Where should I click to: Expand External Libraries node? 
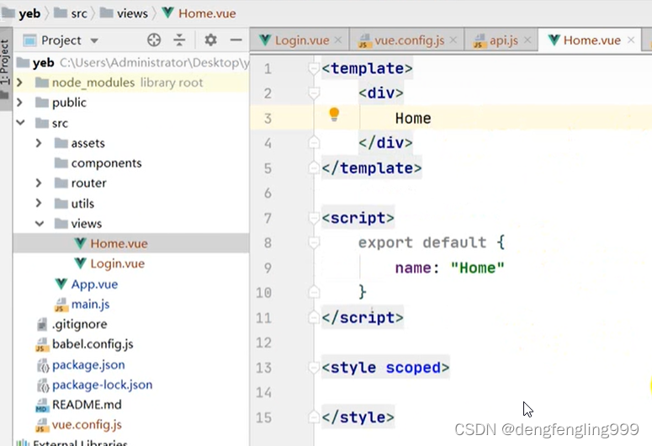coord(80,443)
